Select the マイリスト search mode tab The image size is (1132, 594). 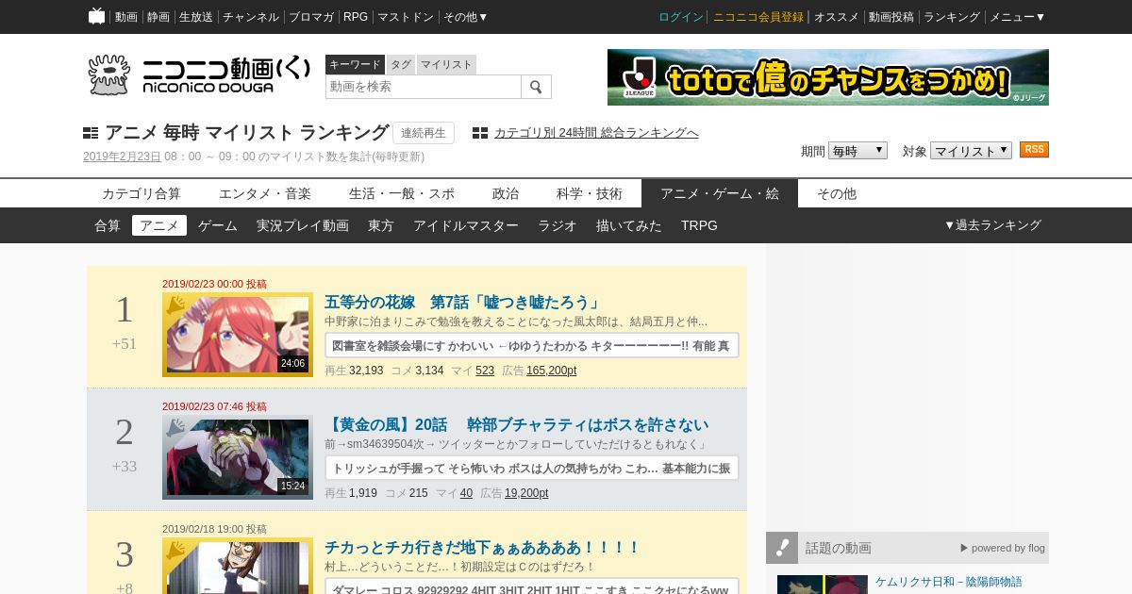tap(446, 64)
